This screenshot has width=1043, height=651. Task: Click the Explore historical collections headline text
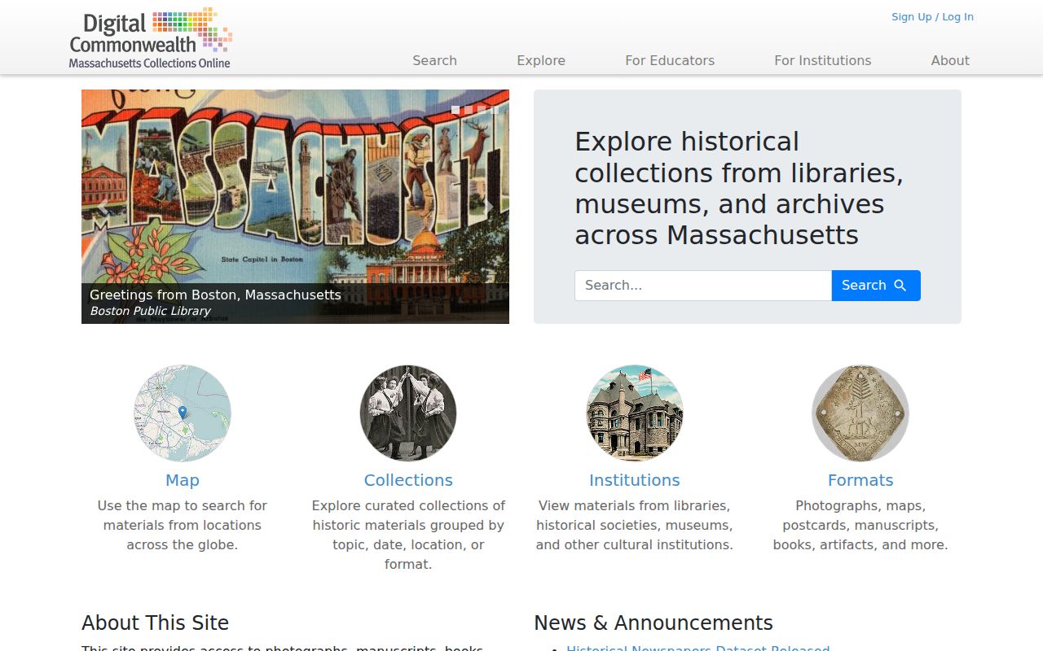click(x=739, y=188)
